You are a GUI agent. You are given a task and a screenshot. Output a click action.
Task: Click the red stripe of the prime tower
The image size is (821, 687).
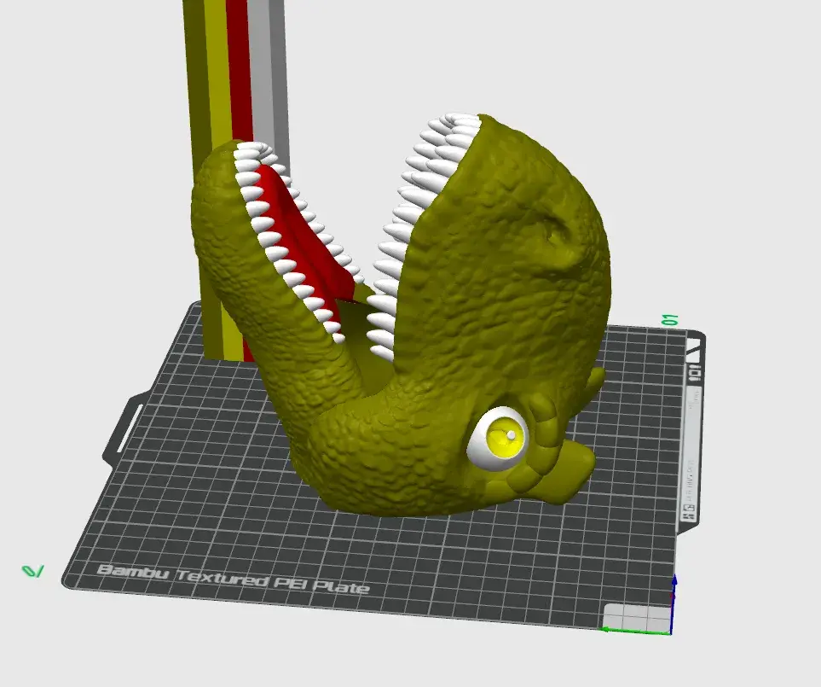click(238, 68)
